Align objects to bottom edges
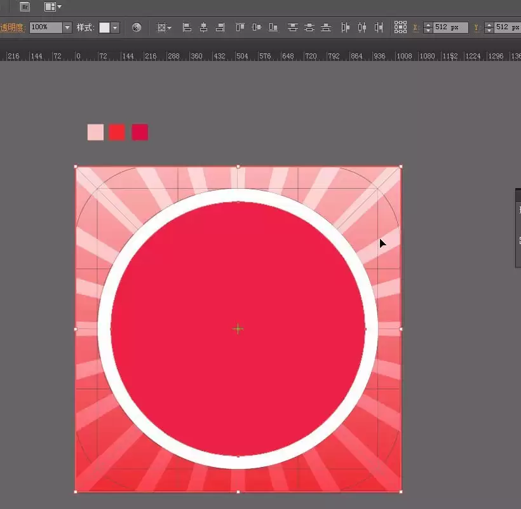Image resolution: width=521 pixels, height=509 pixels. [273, 27]
